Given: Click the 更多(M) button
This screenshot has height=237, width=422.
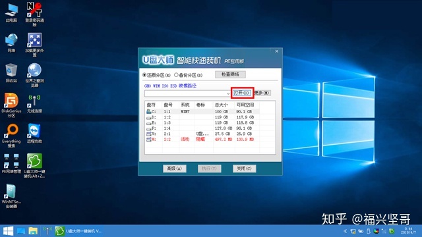Looking at the screenshot, I should click(x=262, y=93).
